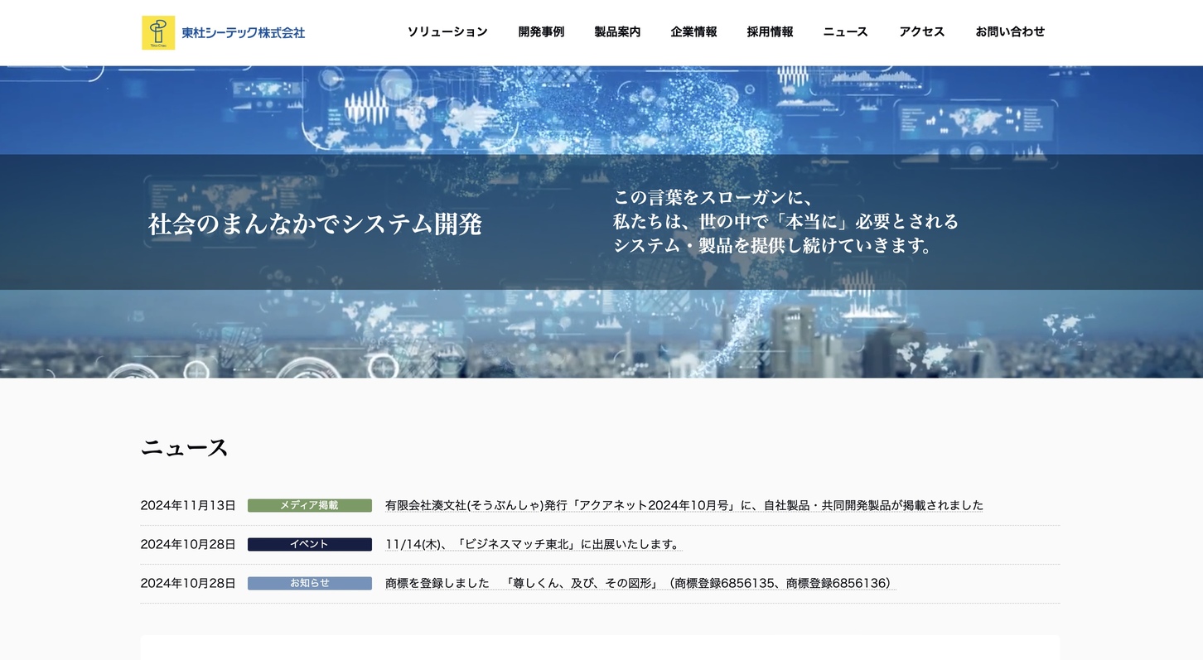Open 企業情報 in the navigation
The height and width of the screenshot is (660, 1203).
pos(693,31)
